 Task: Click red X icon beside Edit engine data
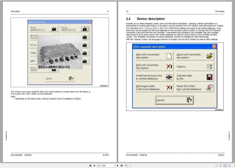tap(169, 88)
